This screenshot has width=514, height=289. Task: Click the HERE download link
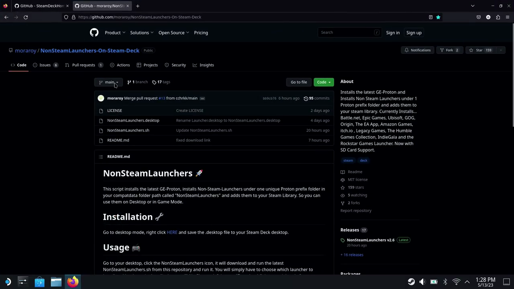172,232
